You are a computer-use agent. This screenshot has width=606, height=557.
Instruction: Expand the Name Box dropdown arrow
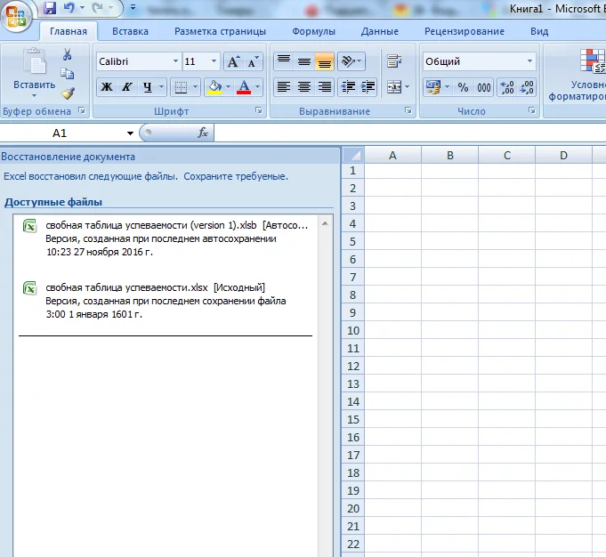[130, 133]
